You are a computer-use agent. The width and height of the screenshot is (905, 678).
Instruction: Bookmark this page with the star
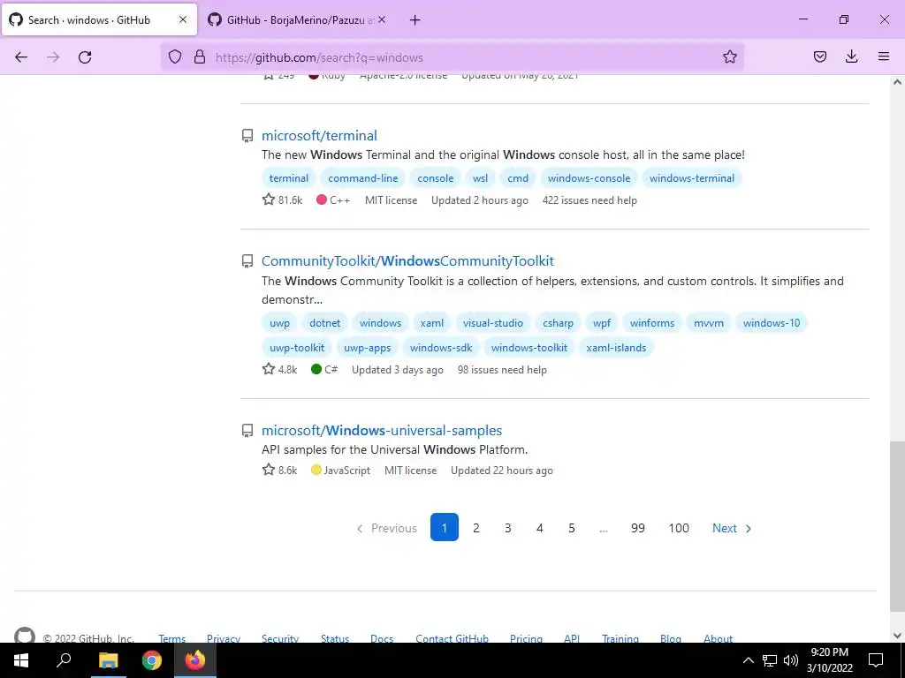click(729, 57)
